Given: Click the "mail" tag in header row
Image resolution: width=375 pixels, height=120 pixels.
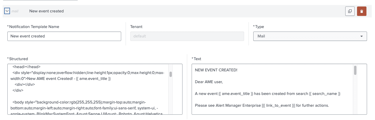Looking at the screenshot, I should click(15, 11).
